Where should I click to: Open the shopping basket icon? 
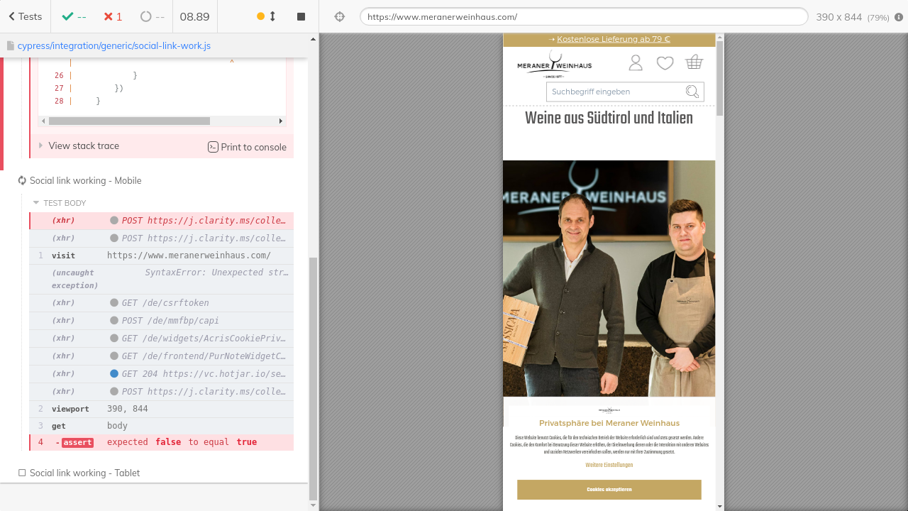pyautogui.click(x=694, y=62)
